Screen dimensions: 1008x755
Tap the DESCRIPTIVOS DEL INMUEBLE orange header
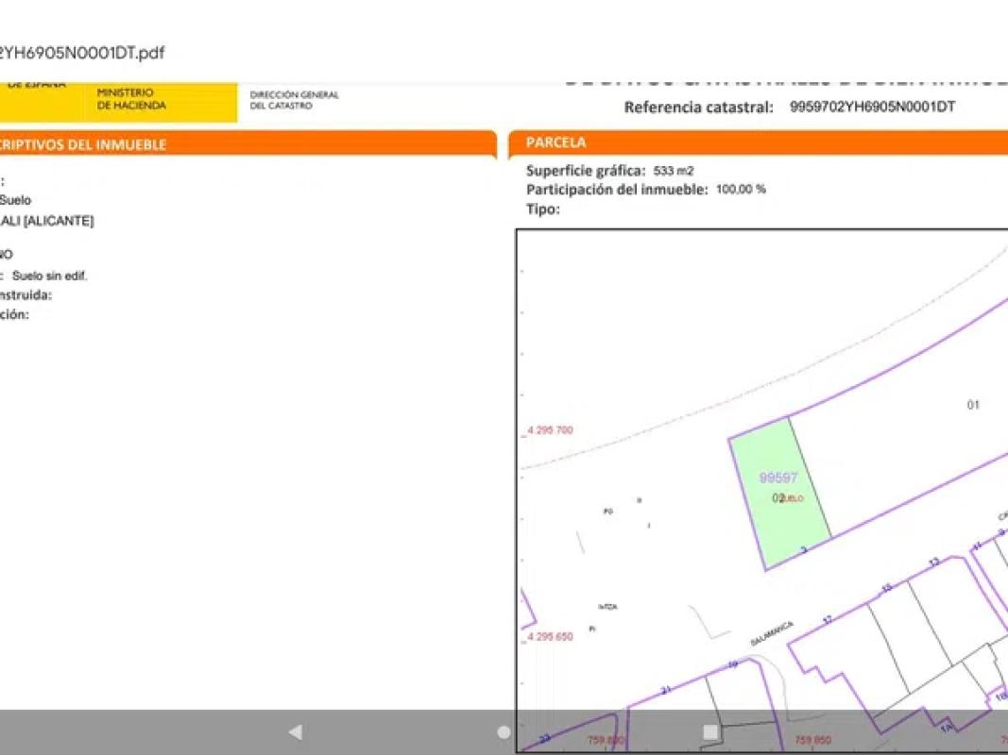pos(83,144)
